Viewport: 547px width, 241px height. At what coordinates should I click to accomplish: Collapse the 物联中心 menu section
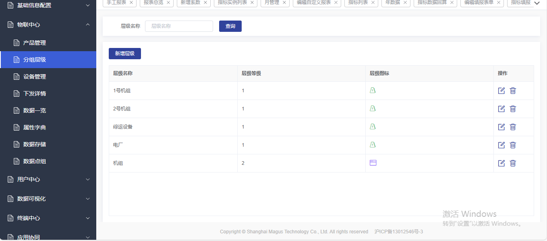[x=88, y=25]
